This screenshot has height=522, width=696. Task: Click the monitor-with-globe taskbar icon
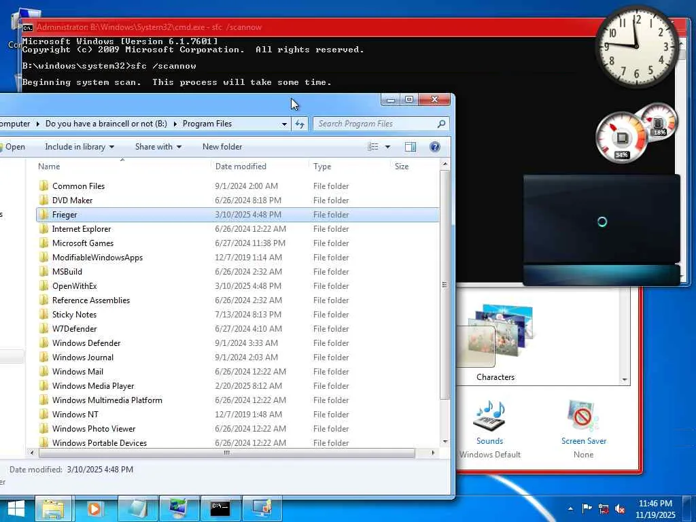[x=179, y=509]
